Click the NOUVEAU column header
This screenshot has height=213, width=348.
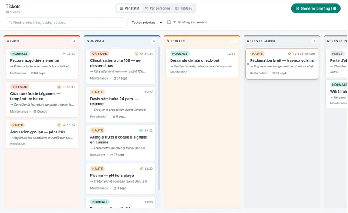point(122,41)
